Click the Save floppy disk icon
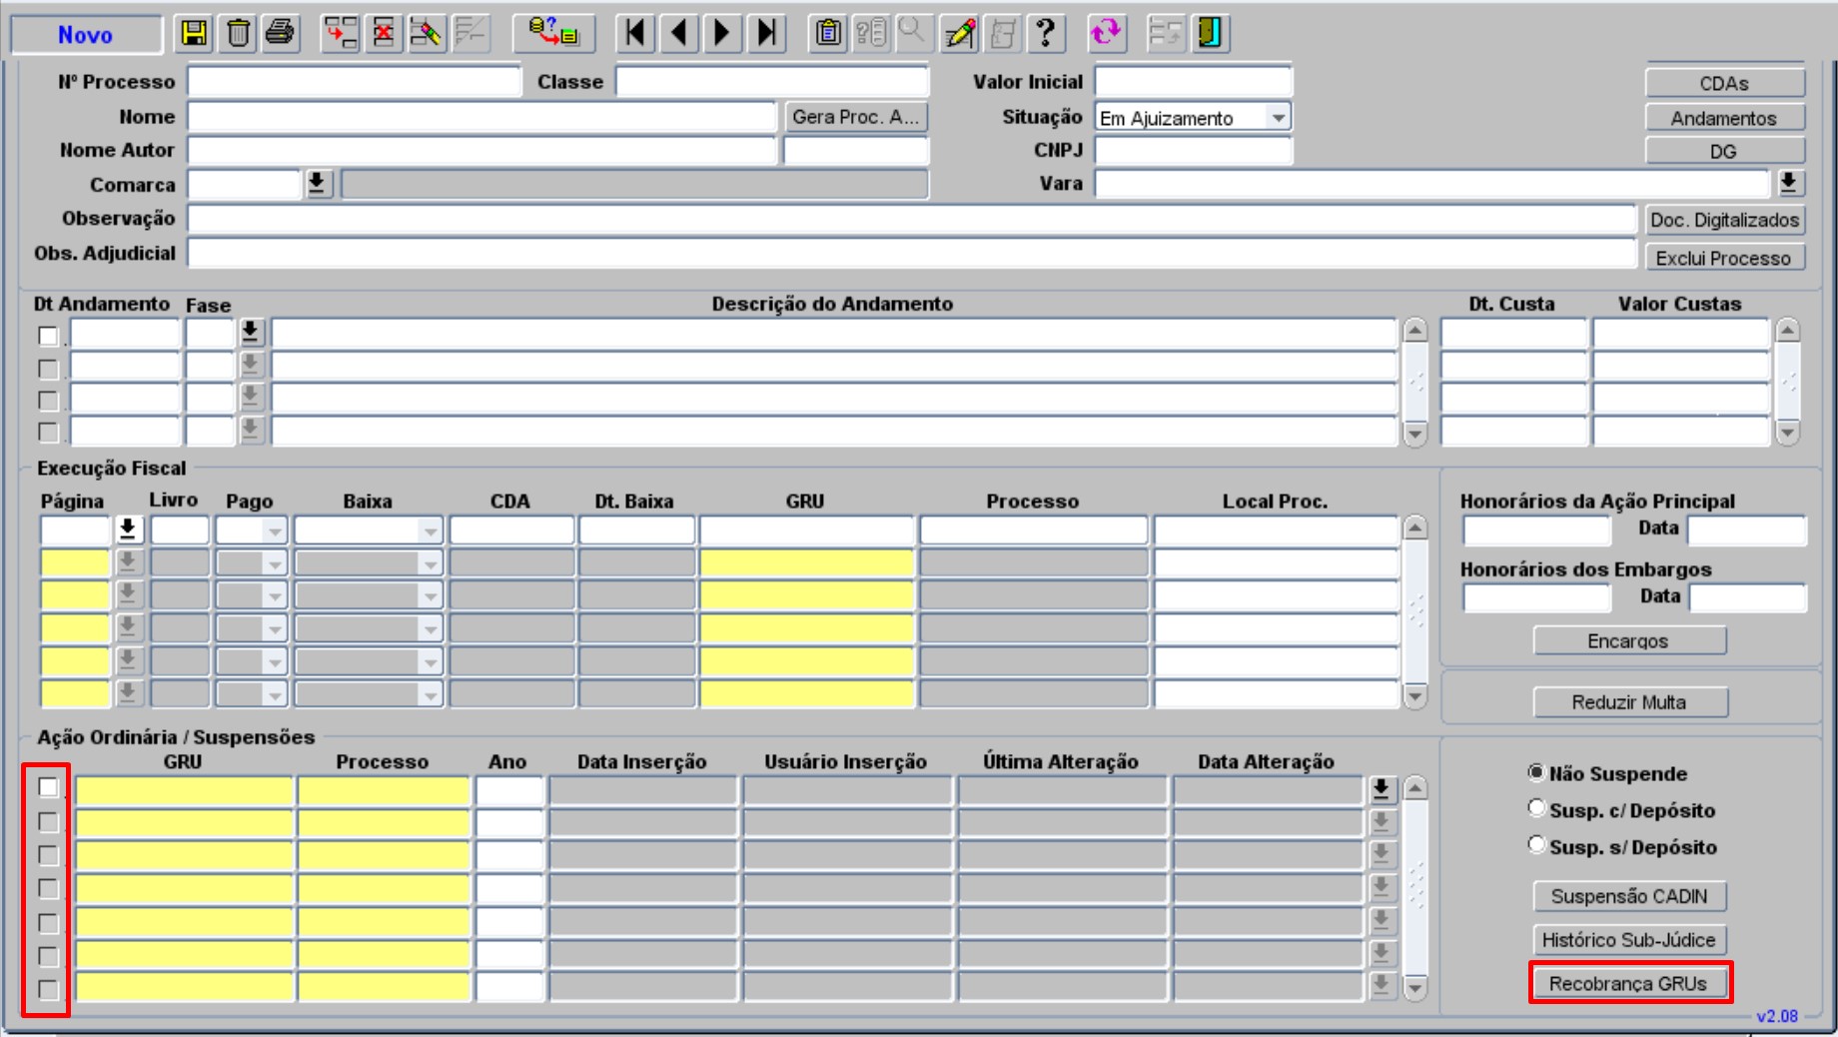Image resolution: width=1838 pixels, height=1037 pixels. click(195, 33)
